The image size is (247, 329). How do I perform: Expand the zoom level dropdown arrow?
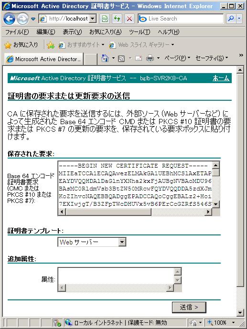tap(233, 322)
